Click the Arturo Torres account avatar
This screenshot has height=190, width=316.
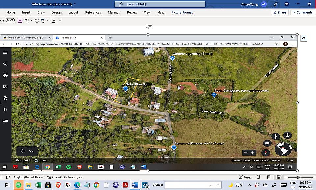264,4
